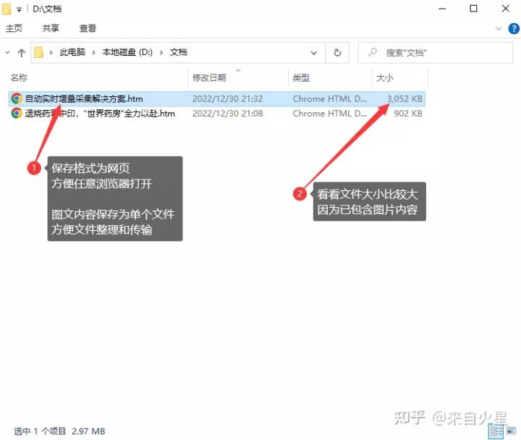Minimize the 文档 window
Image resolution: width=521 pixels, height=440 pixels.
click(x=442, y=9)
